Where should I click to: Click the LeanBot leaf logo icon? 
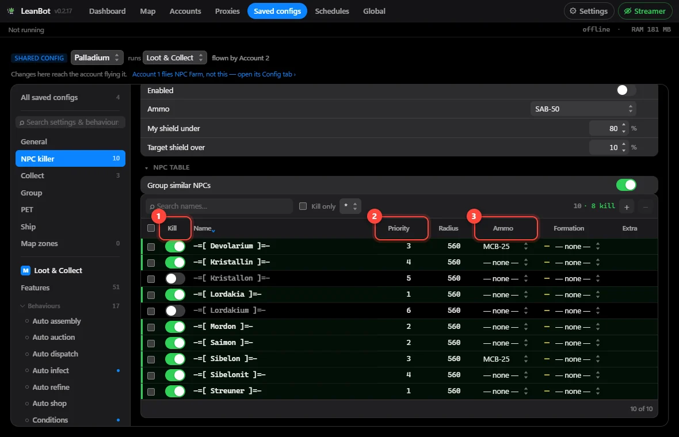click(x=11, y=11)
